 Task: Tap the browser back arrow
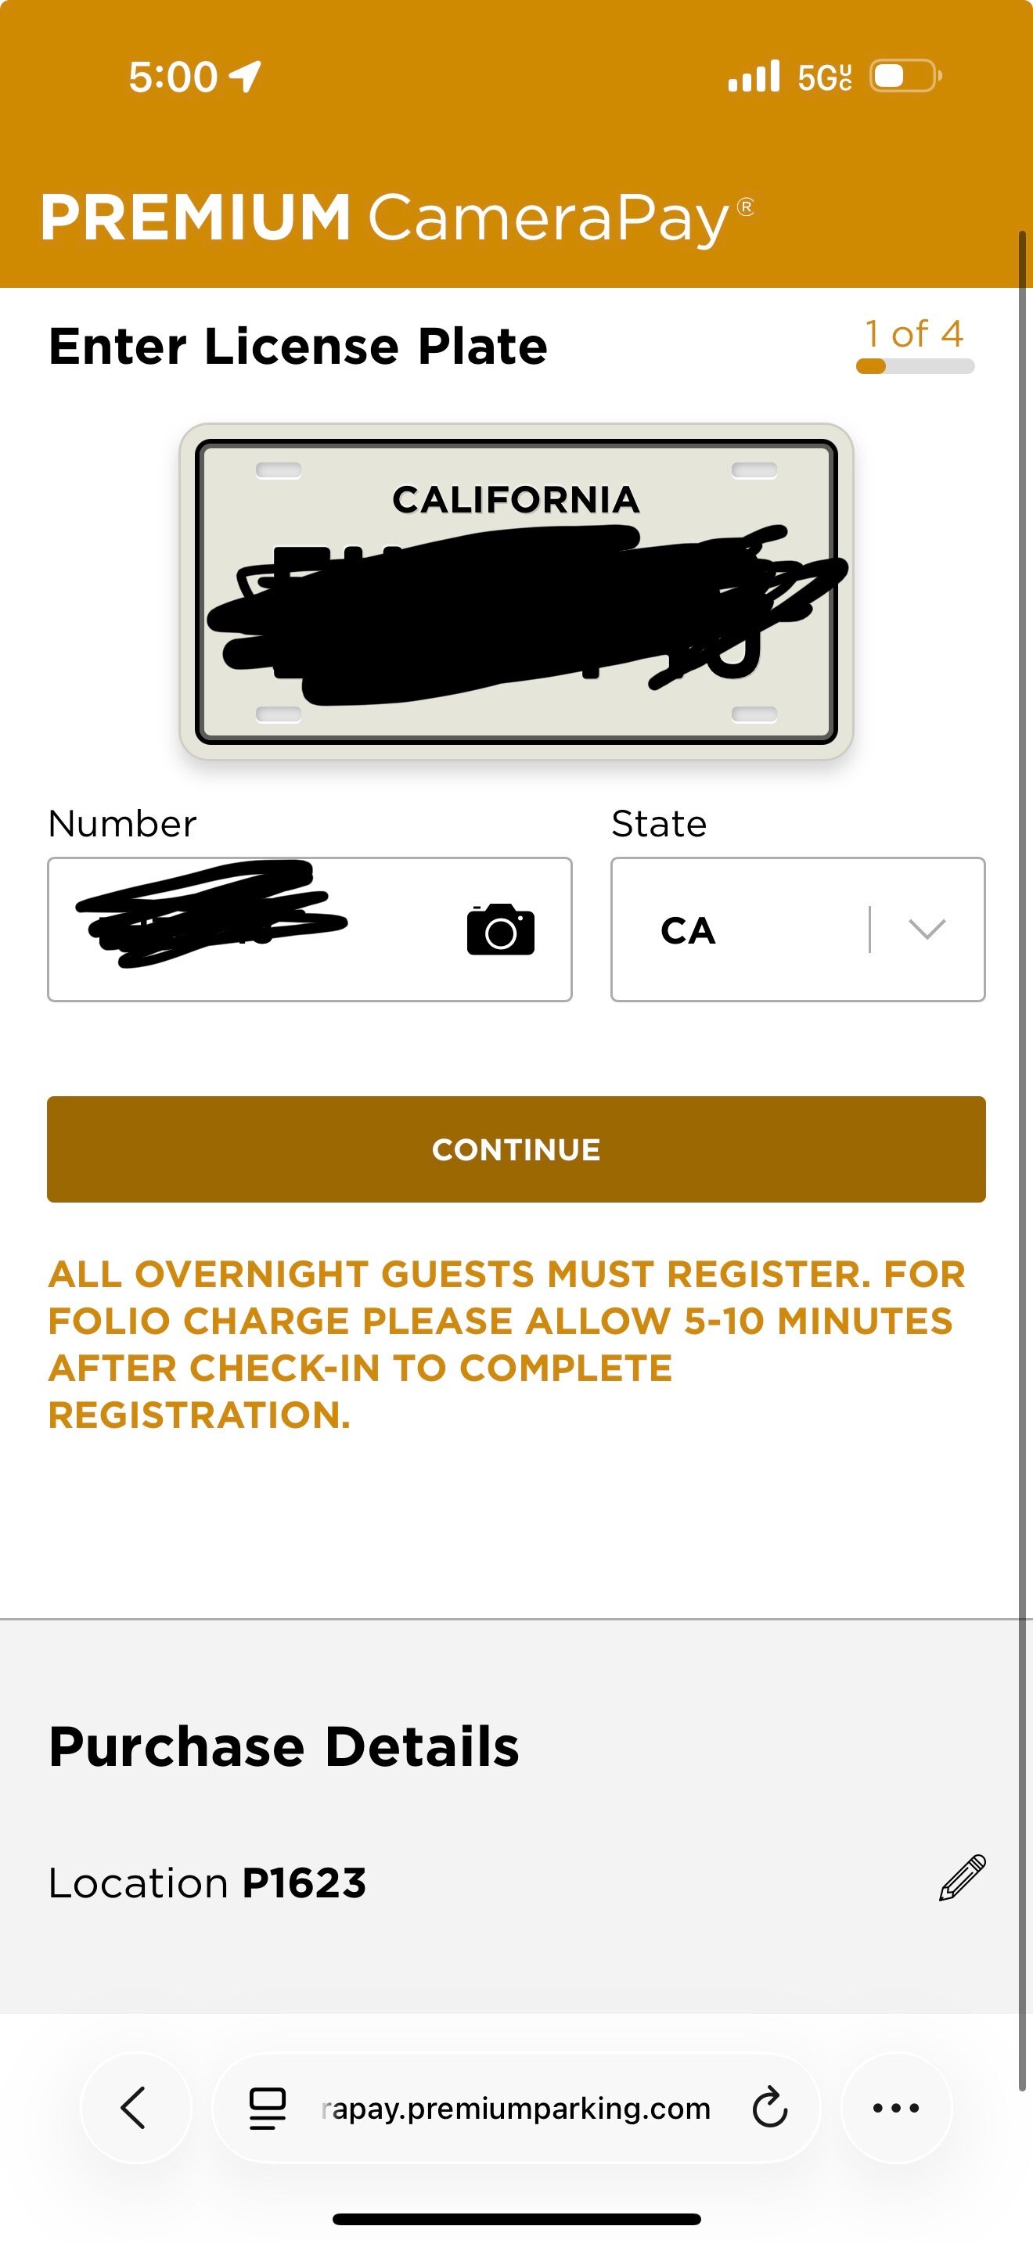[x=135, y=2107]
